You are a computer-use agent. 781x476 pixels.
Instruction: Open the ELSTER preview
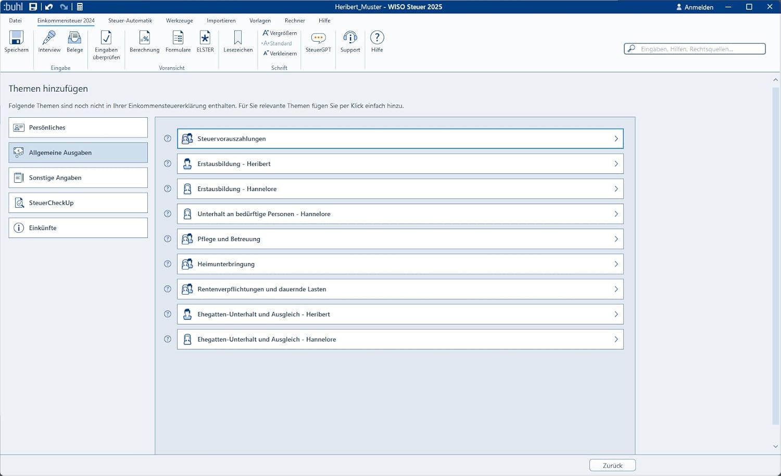point(205,42)
